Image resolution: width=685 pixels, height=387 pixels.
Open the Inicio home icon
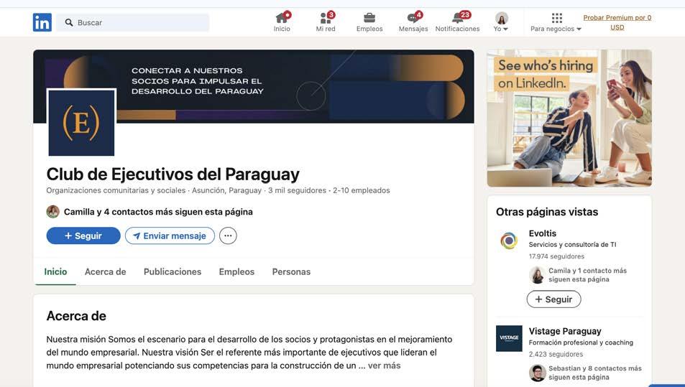coord(282,18)
